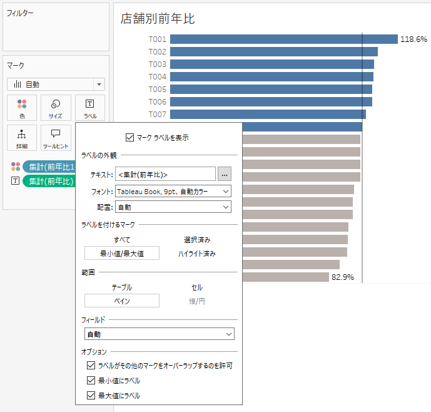Open the mark type 自動 dropdown

pyautogui.click(x=56, y=85)
